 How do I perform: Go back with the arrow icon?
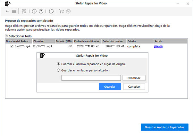[x=7, y=11]
